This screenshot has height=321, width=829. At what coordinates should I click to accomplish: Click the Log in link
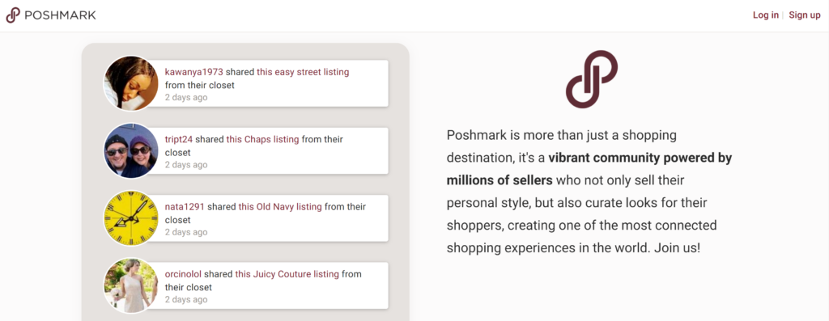click(x=766, y=15)
